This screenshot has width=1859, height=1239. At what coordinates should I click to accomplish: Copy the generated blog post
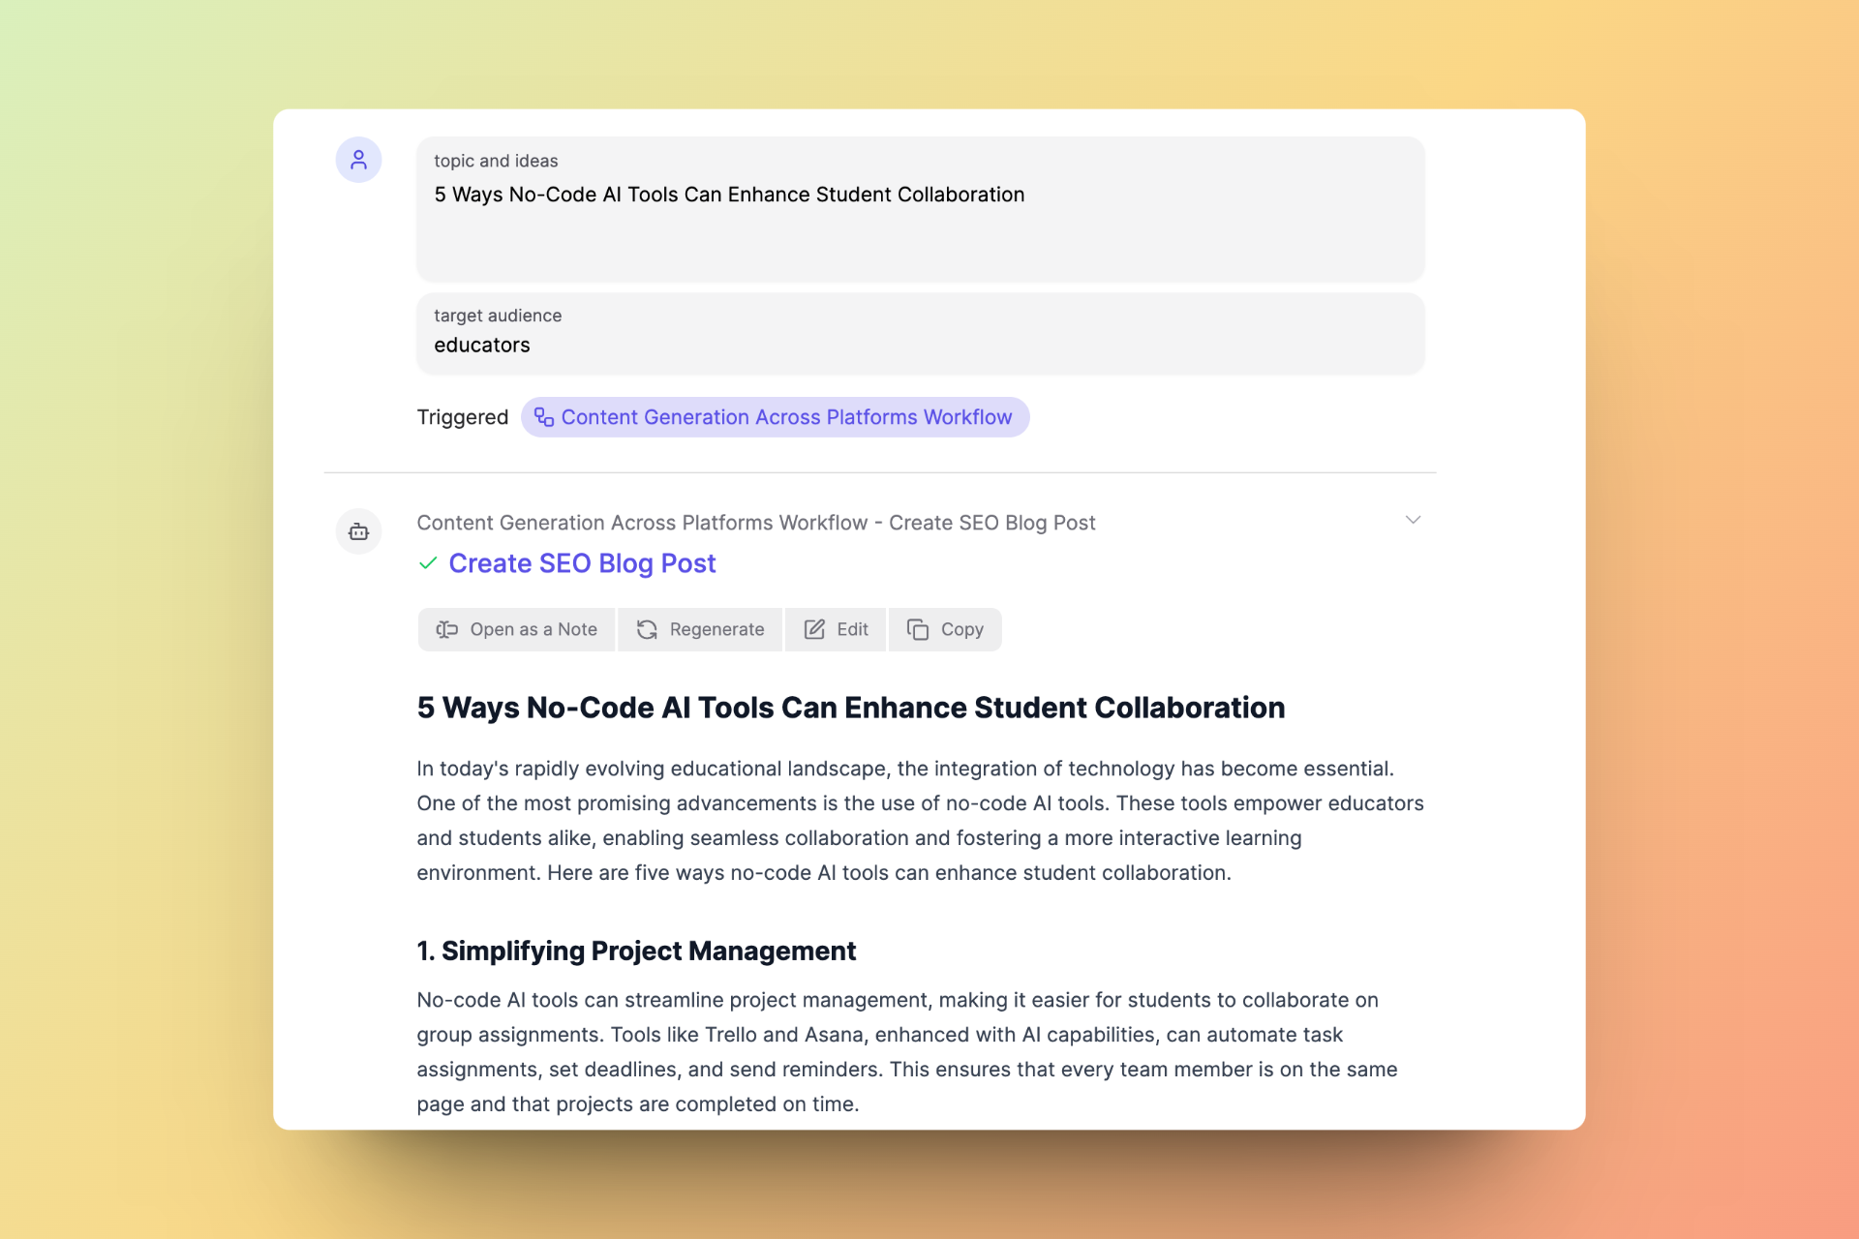[x=945, y=629]
